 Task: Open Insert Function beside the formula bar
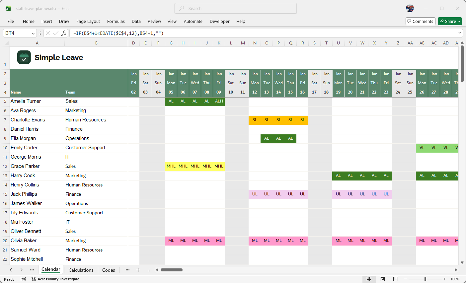point(64,33)
